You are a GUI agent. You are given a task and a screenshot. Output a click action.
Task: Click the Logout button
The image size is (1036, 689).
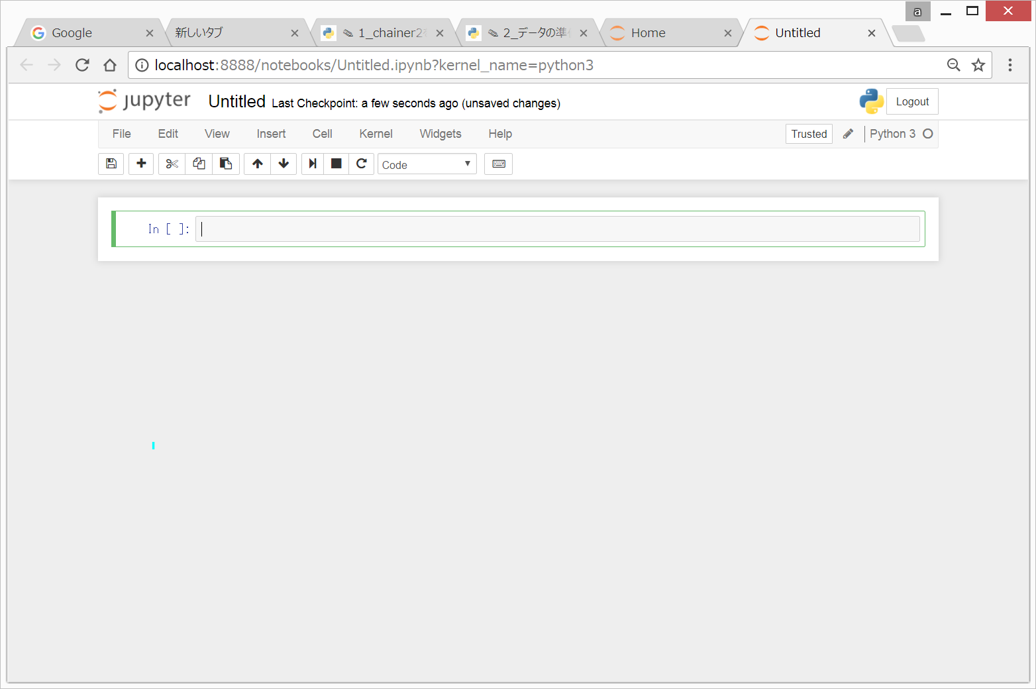coord(912,101)
